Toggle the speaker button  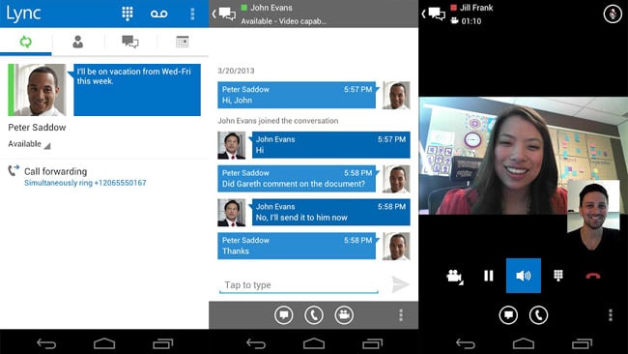(x=524, y=276)
